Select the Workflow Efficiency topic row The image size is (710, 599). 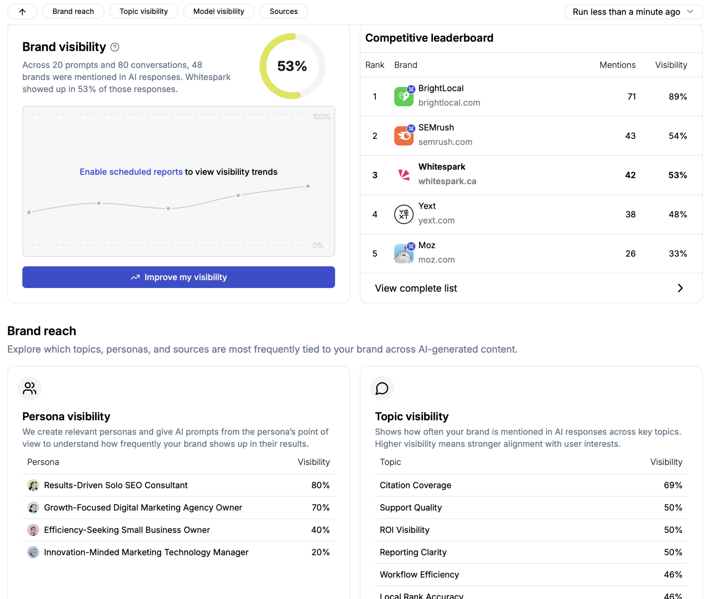(x=531, y=575)
